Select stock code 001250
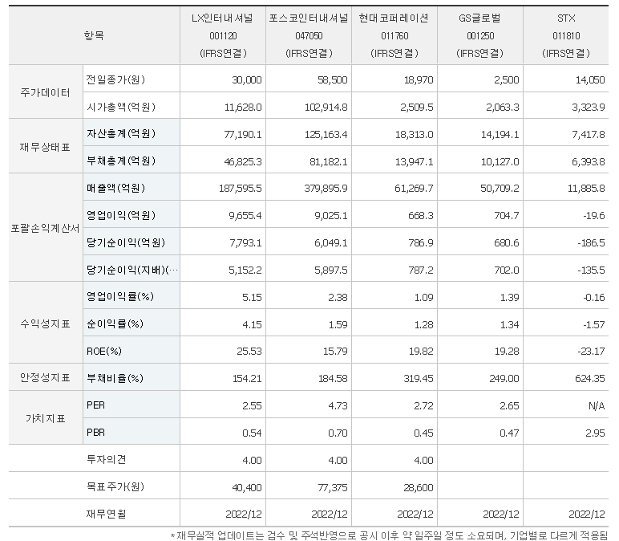The height and width of the screenshot is (541, 619). 480,36
